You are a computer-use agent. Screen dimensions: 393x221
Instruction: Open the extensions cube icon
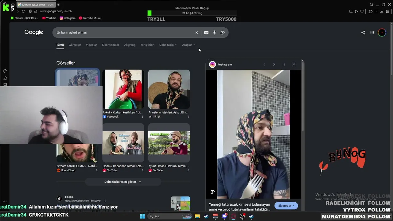371,11
